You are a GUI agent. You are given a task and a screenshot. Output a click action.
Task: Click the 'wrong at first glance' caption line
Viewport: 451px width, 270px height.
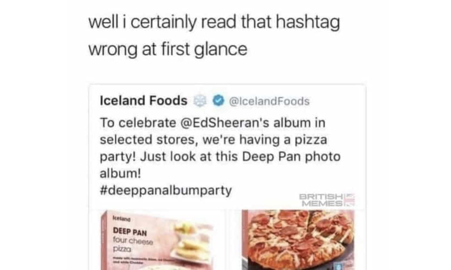click(168, 50)
